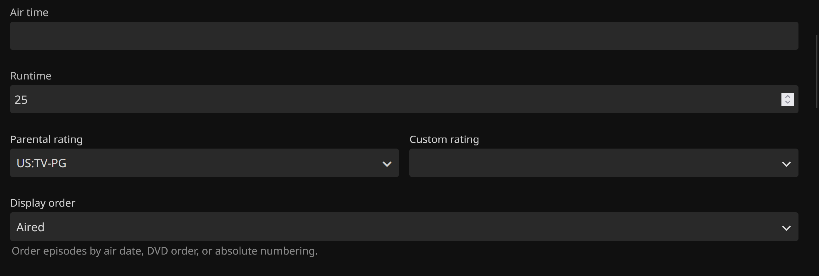Click the Air time label

pos(29,12)
